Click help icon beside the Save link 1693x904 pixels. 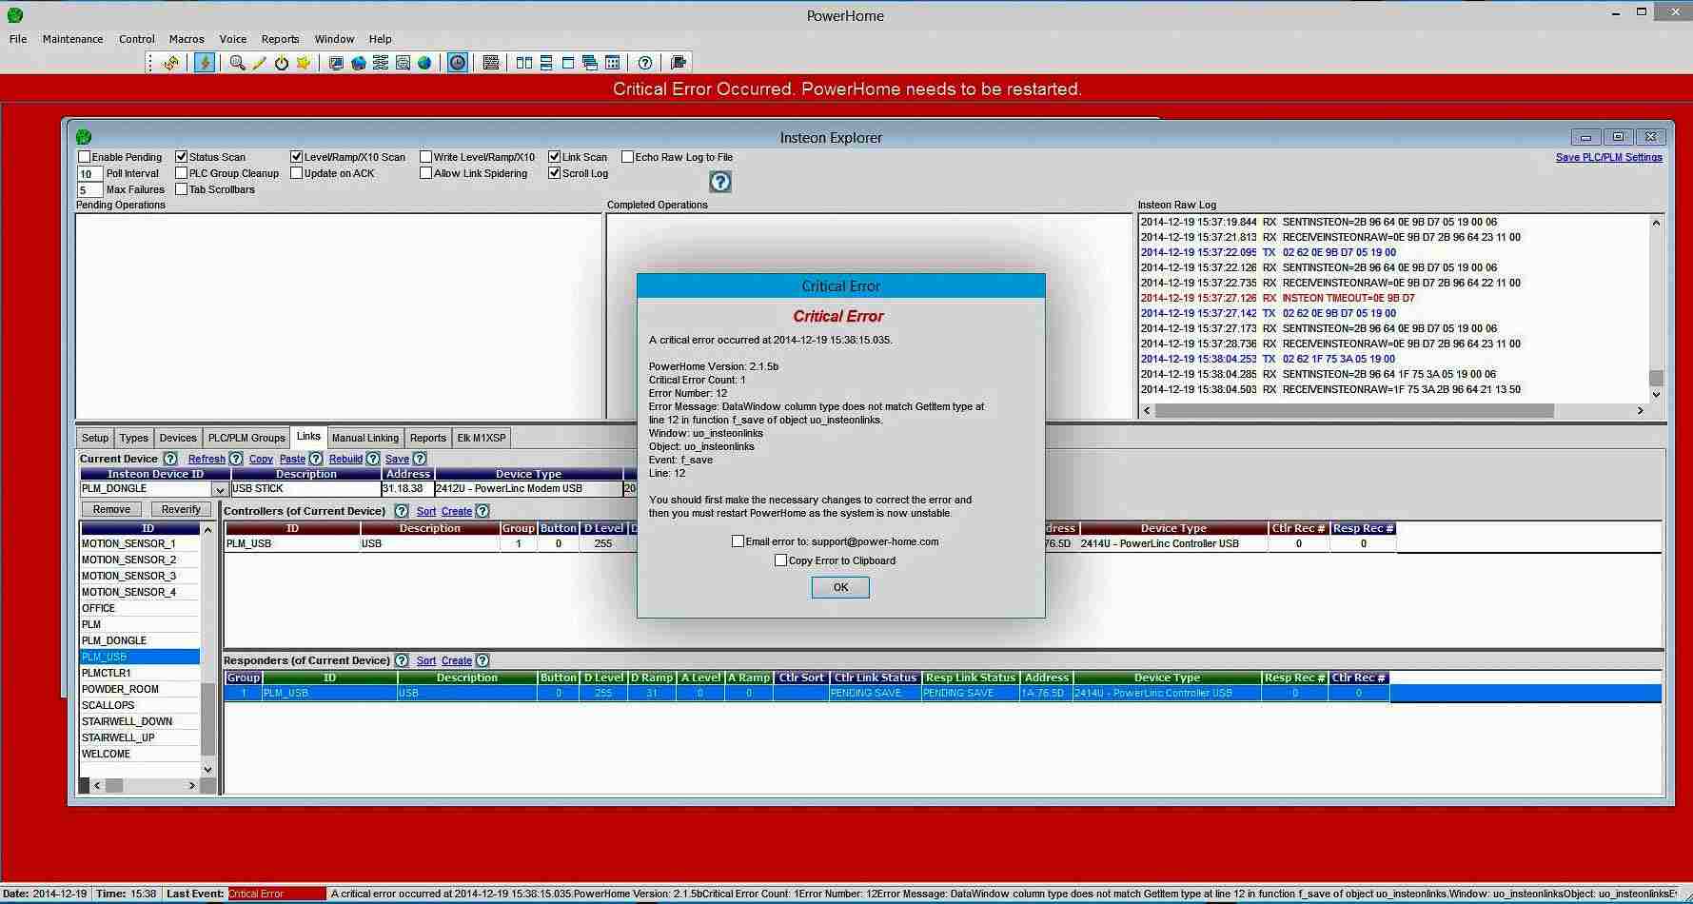pos(420,459)
